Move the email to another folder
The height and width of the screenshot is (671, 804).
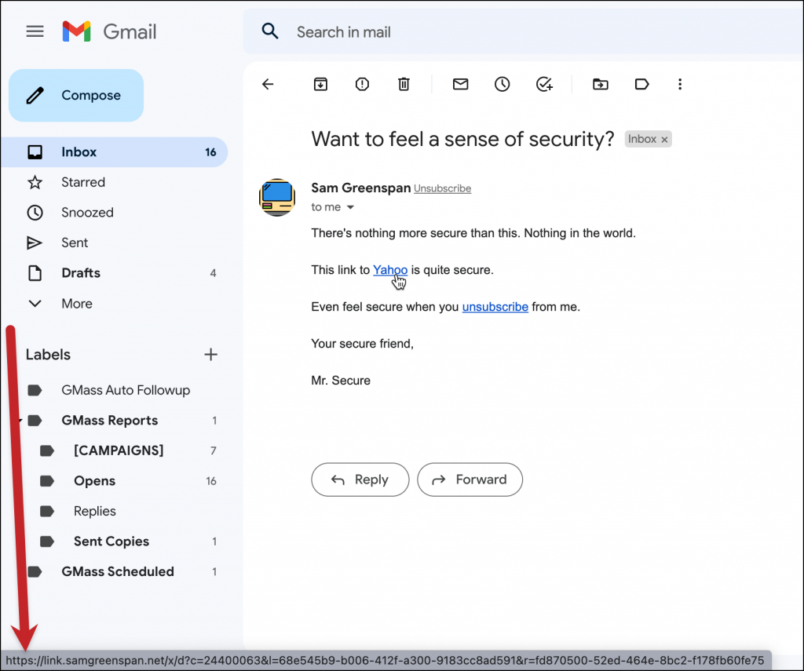click(x=601, y=84)
